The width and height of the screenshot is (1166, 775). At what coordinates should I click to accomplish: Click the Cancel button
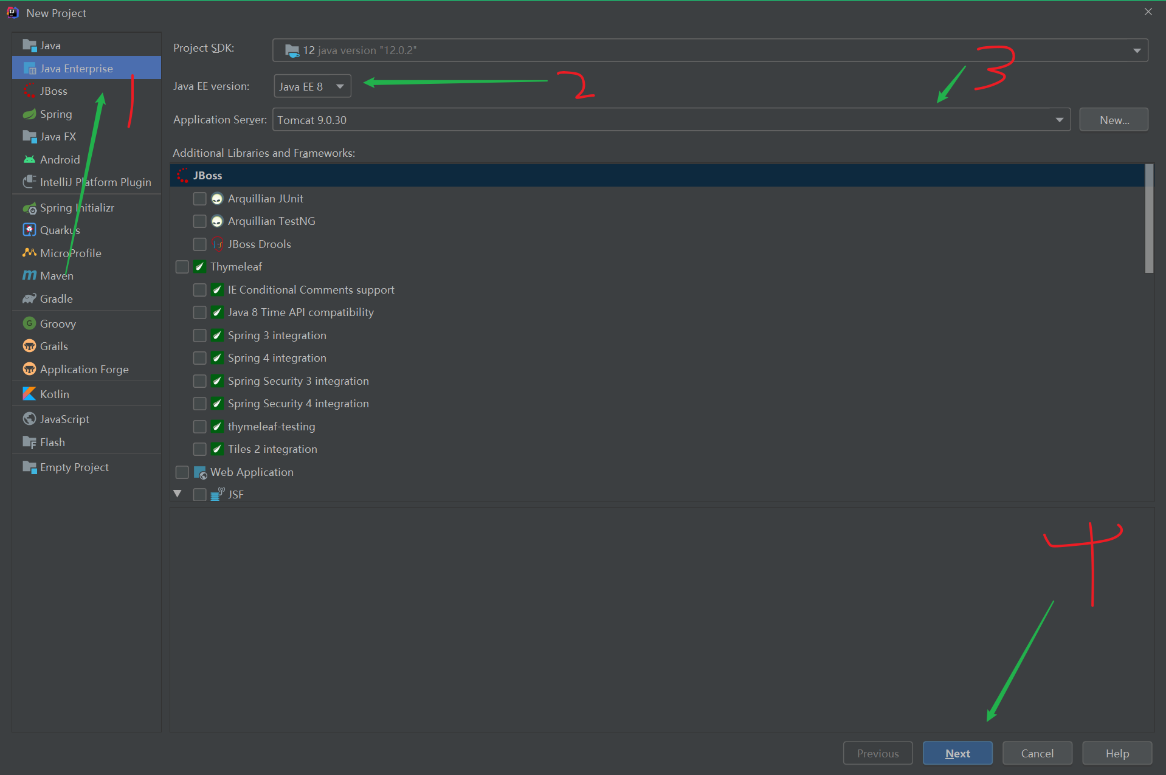click(x=1037, y=753)
